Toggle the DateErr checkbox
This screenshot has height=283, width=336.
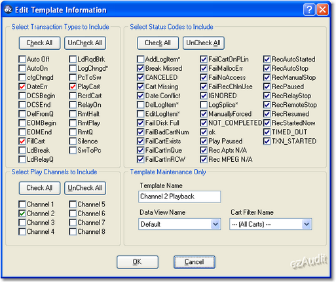click(x=22, y=86)
